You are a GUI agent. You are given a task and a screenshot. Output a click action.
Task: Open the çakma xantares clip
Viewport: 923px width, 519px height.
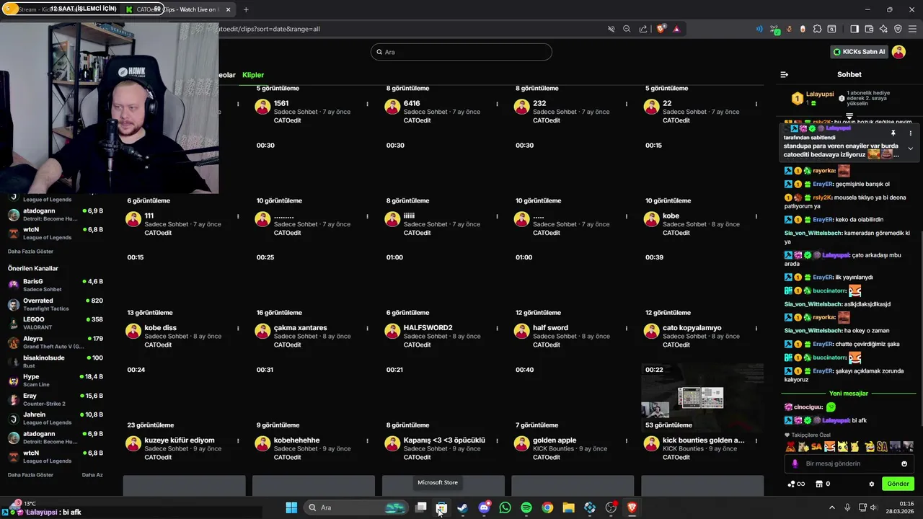[300, 328]
